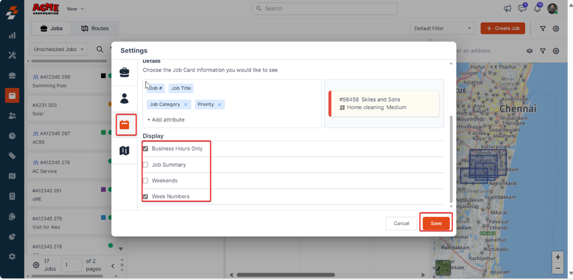Click the Cancel button
The image size is (573, 280).
[x=401, y=223]
